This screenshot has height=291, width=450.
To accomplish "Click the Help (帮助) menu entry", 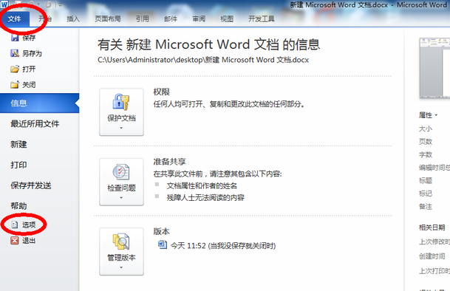I will click(x=18, y=206).
